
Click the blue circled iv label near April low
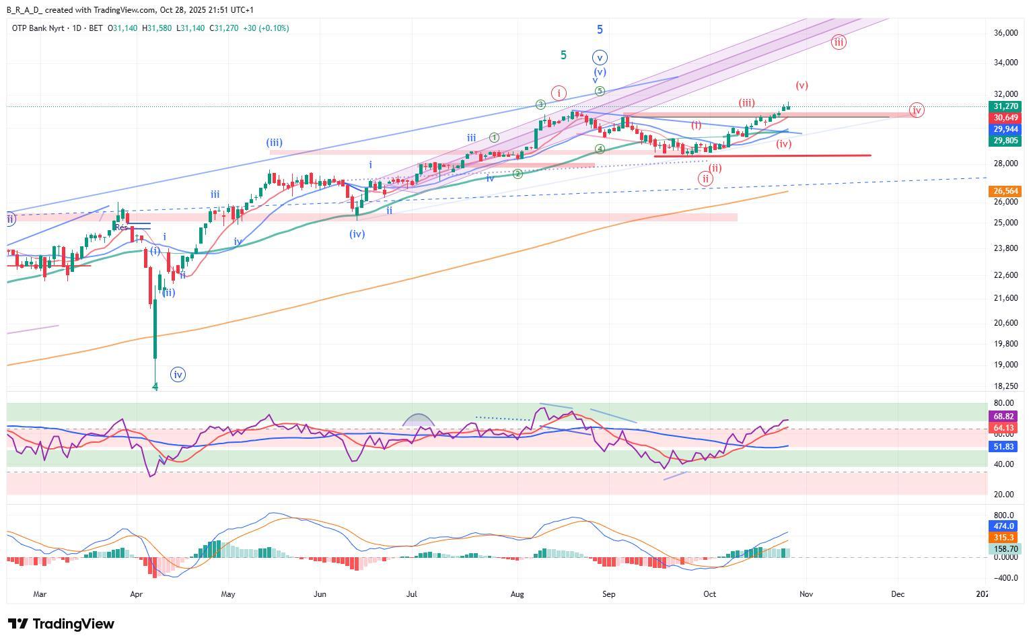pos(178,375)
